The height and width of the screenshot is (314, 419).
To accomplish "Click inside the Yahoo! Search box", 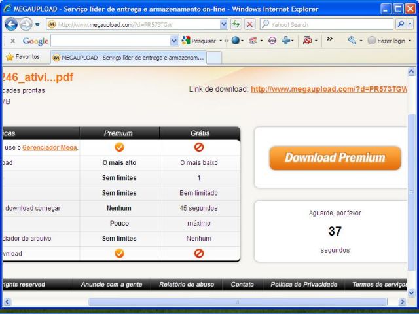I will (x=327, y=25).
